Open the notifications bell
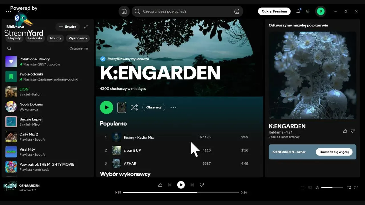This screenshot has width=365, height=205. coord(298,11)
